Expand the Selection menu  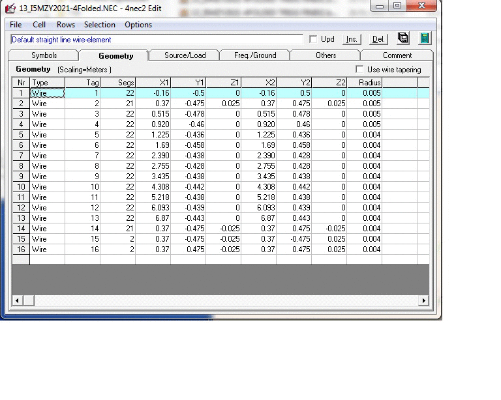[99, 25]
